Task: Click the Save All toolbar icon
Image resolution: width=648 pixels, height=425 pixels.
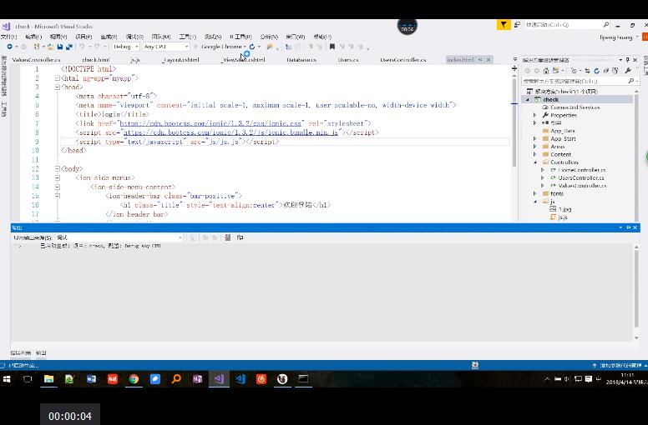Action: click(69, 47)
